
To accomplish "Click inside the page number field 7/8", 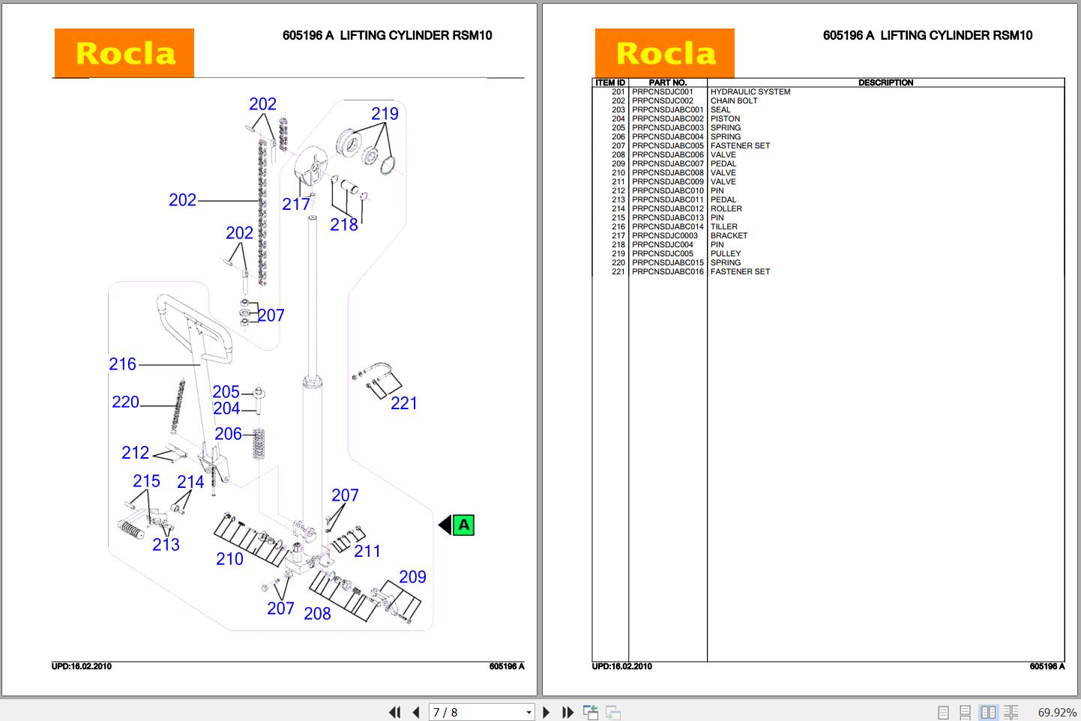I will pos(465,712).
